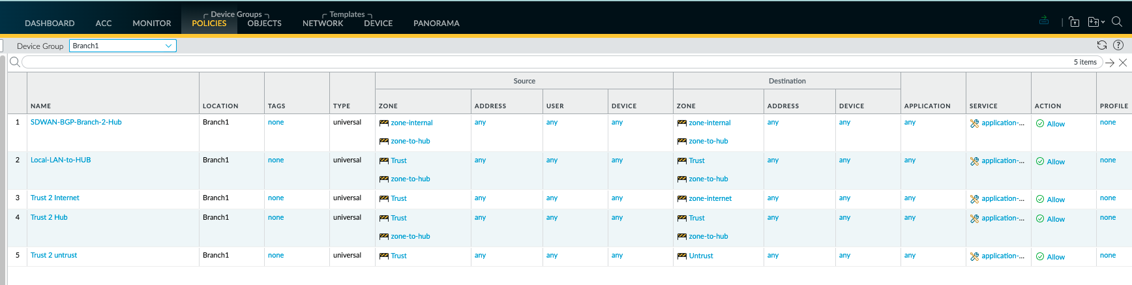Open global search magnifier in top bar
The height and width of the screenshot is (285, 1132).
(1117, 22)
